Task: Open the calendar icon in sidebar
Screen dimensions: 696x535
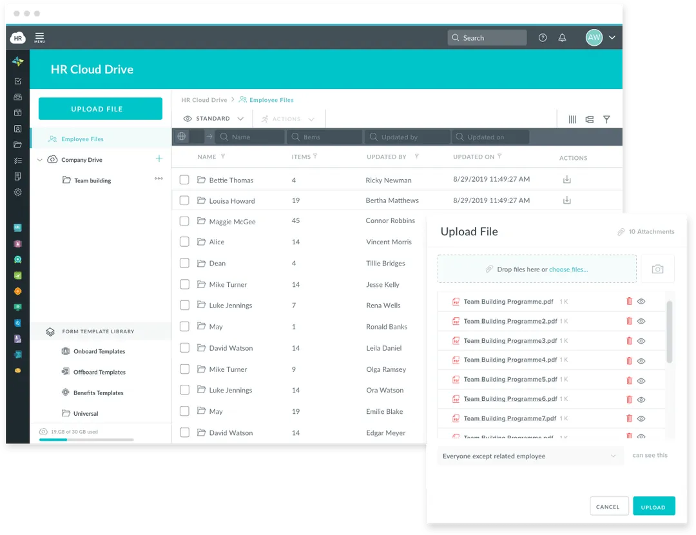Action: coord(18,113)
